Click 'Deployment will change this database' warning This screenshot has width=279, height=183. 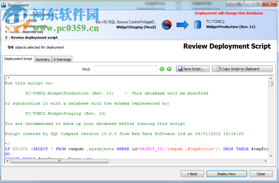(x=229, y=13)
